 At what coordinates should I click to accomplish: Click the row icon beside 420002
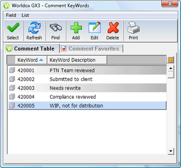(x=12, y=79)
